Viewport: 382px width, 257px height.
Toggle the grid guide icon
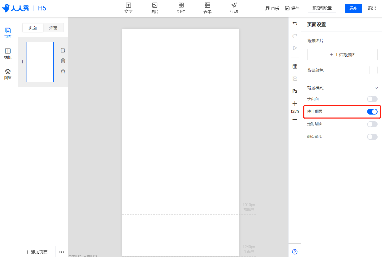coord(295,66)
